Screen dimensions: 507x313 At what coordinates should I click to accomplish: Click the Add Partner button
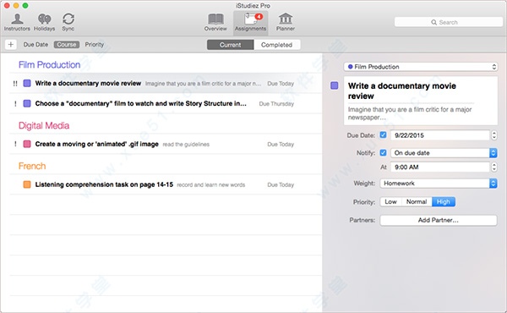(x=439, y=220)
